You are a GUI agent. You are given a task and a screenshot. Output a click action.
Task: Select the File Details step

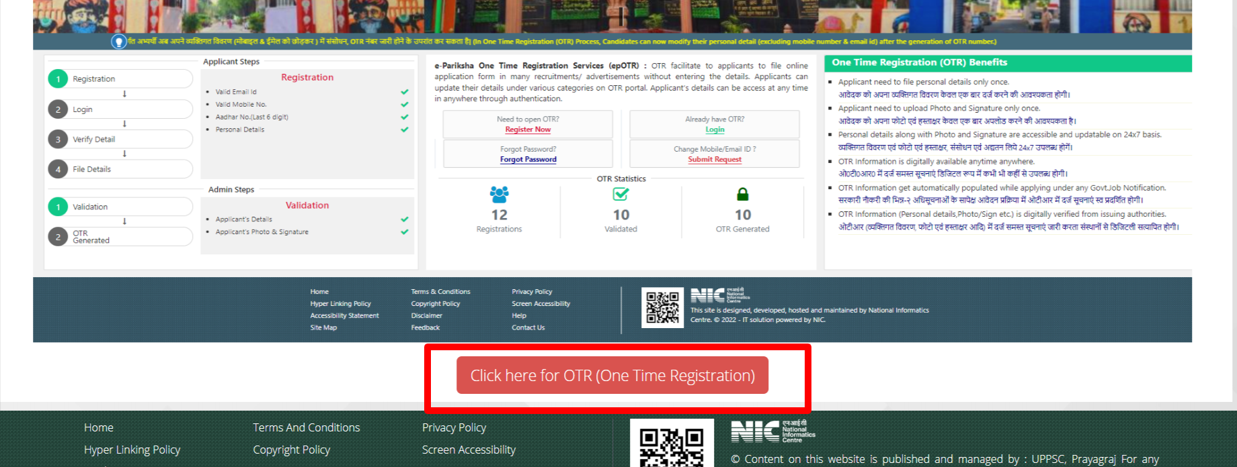91,169
